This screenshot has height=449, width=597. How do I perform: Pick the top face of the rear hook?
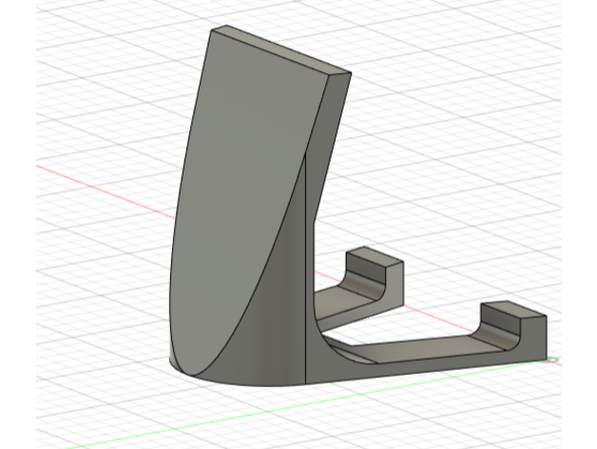pos(375,258)
